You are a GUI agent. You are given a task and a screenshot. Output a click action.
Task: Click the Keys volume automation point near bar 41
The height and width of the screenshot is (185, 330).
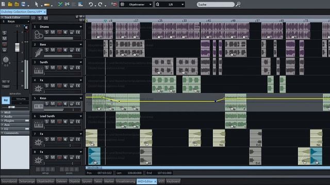pos(215,101)
